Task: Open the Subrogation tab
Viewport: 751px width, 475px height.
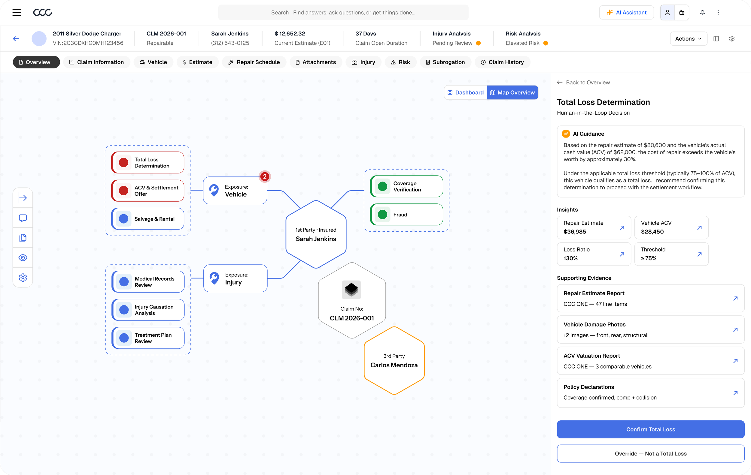Action: pyautogui.click(x=446, y=62)
